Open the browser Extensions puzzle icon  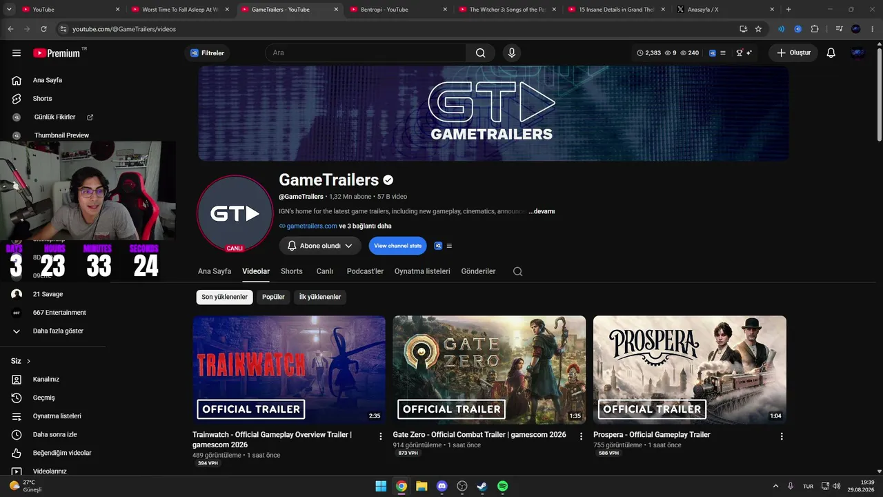point(815,29)
